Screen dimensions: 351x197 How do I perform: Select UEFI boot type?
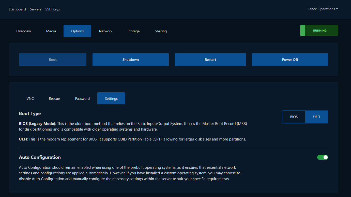click(316, 117)
